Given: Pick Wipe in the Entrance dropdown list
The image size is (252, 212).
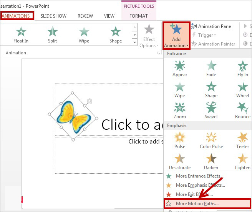Looking at the screenshot, I should tap(180, 90).
